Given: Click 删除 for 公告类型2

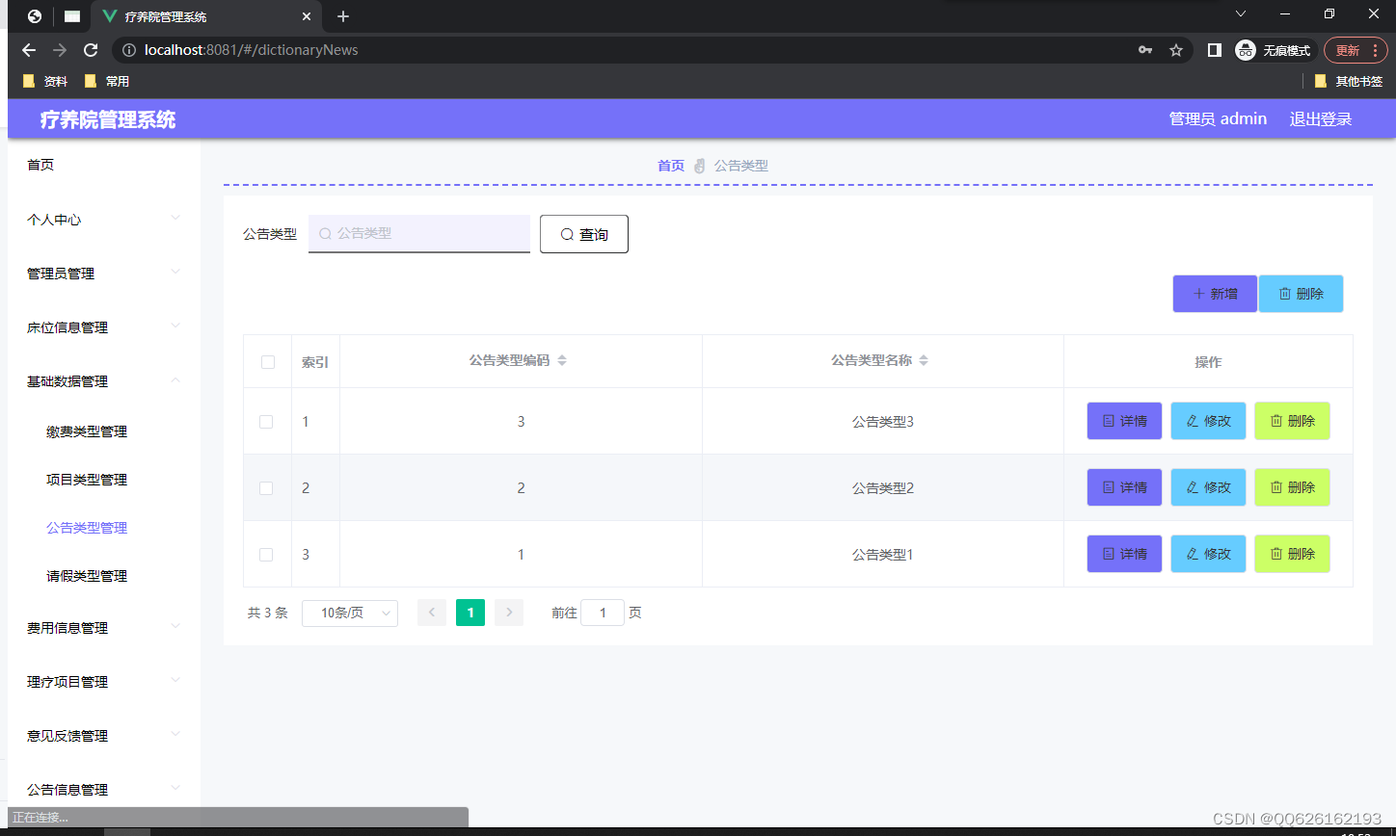Looking at the screenshot, I should (1292, 487).
